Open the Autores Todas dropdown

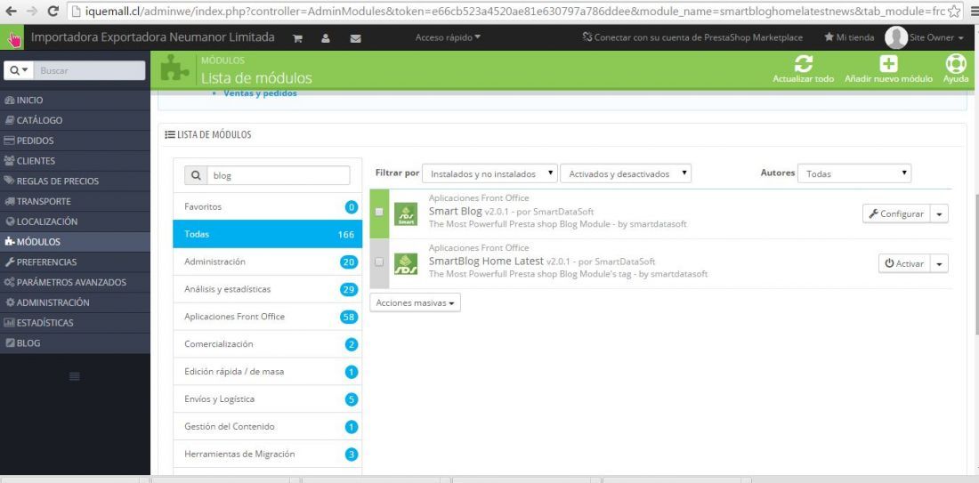(x=854, y=173)
